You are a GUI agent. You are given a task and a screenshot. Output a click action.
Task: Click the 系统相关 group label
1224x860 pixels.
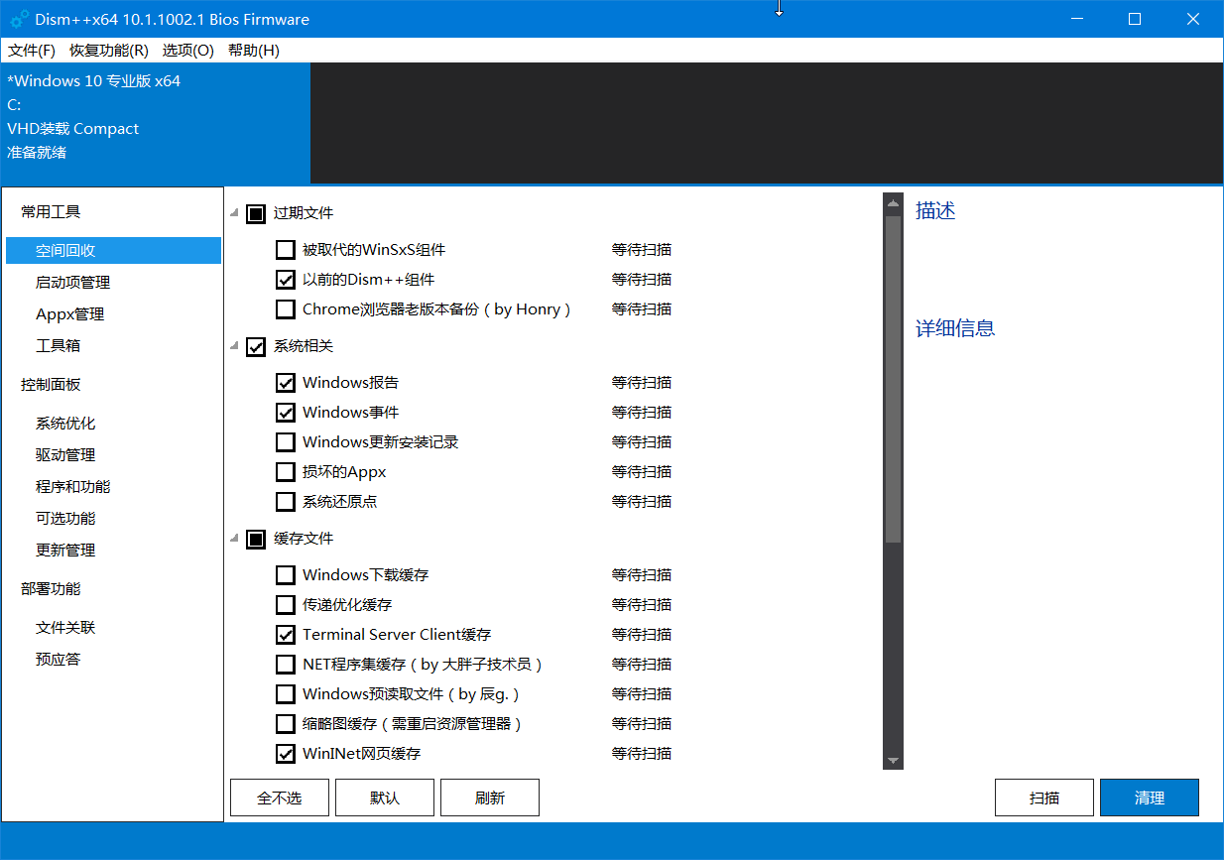304,346
